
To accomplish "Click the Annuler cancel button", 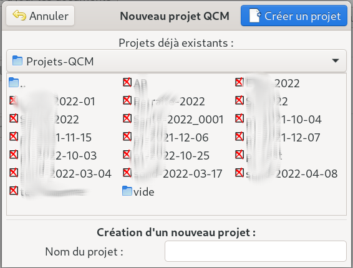I will pos(41,16).
